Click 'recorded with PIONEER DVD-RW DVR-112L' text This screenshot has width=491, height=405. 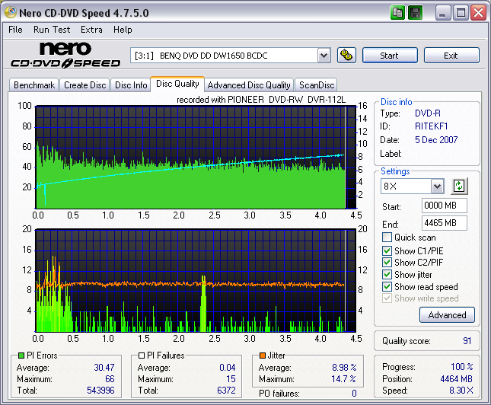[x=261, y=100]
